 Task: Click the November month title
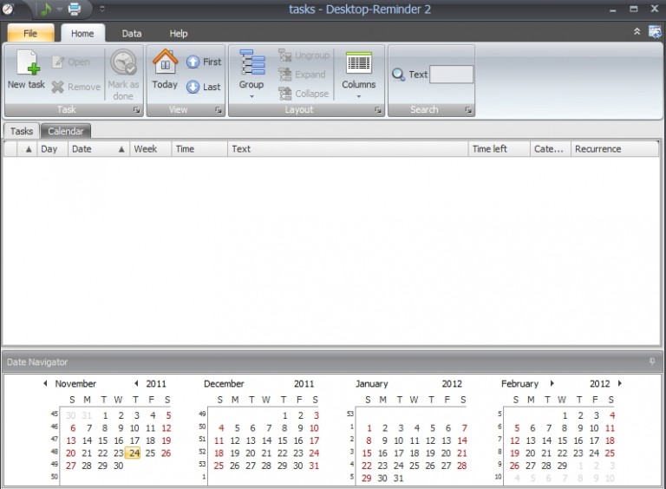coord(75,384)
